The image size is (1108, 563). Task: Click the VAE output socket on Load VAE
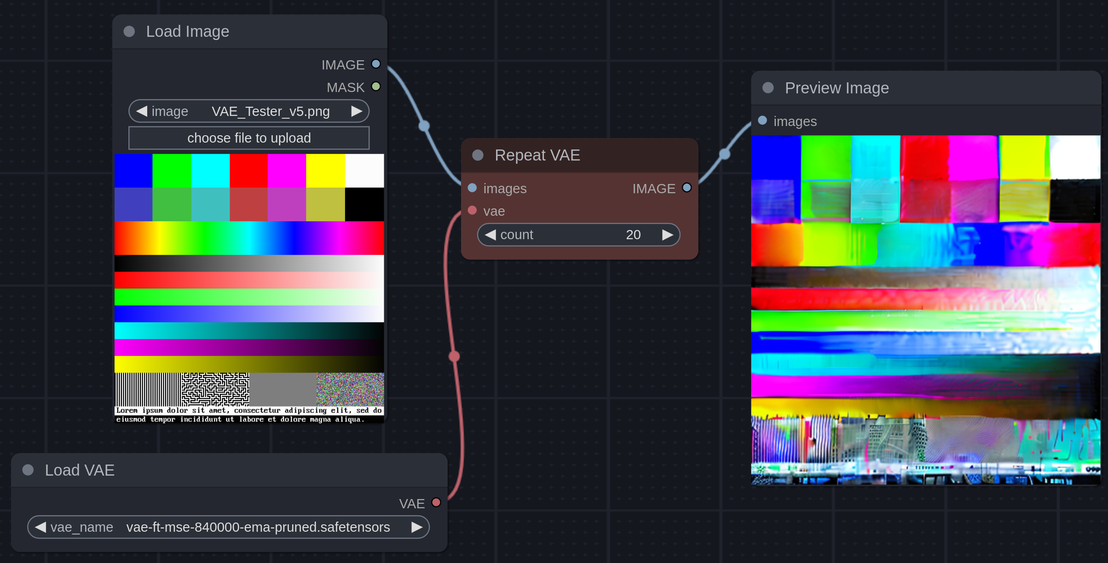(x=436, y=503)
